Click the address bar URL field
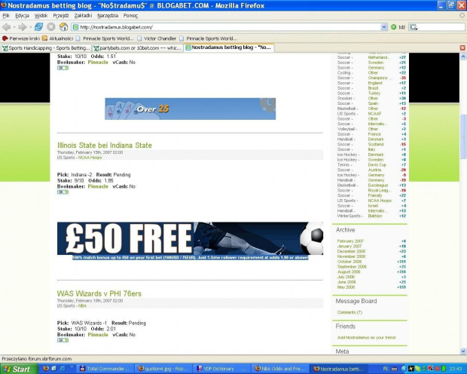467x374 pixels. pyautogui.click(x=229, y=27)
